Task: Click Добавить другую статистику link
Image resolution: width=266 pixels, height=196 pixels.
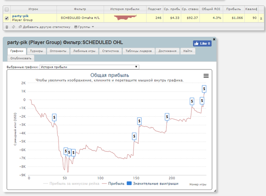Action: pyautogui.click(x=44, y=27)
